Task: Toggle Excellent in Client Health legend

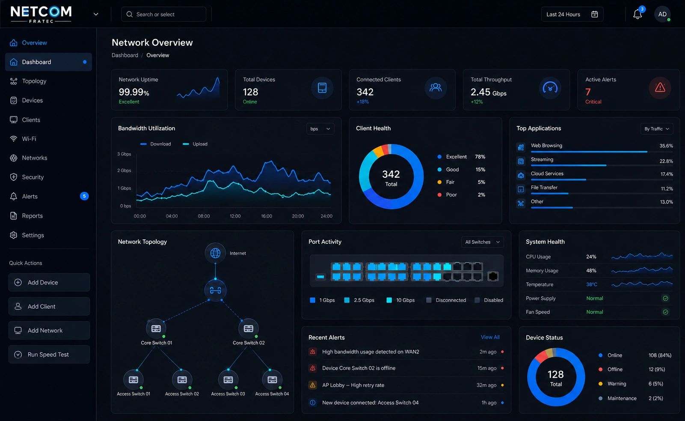Action: (x=461, y=157)
